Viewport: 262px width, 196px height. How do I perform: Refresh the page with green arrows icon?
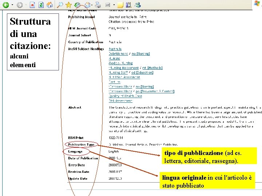(41, 5)
